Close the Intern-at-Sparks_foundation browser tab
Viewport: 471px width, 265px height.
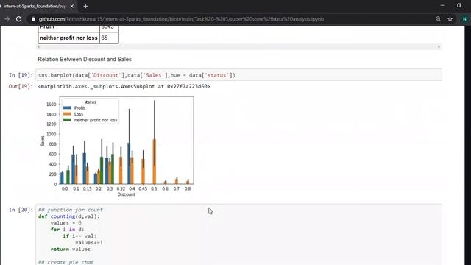click(72, 6)
